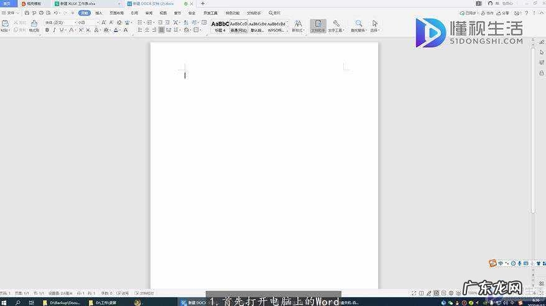Select the Format Painter brush icon
This screenshot has width=546, height=306.
(x=34, y=24)
